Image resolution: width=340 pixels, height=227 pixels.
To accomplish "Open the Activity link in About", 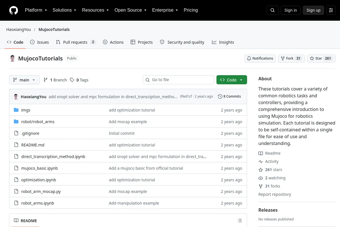I will coord(269,161).
